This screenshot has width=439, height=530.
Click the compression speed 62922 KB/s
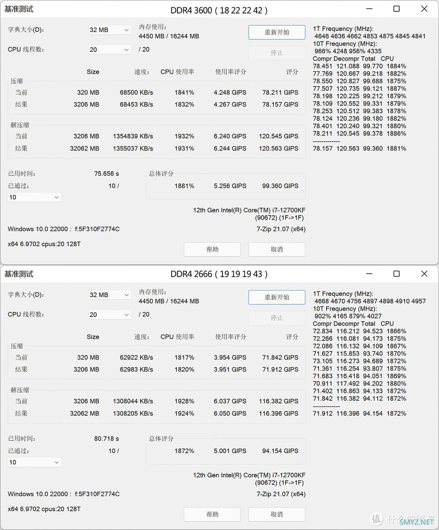(x=137, y=358)
